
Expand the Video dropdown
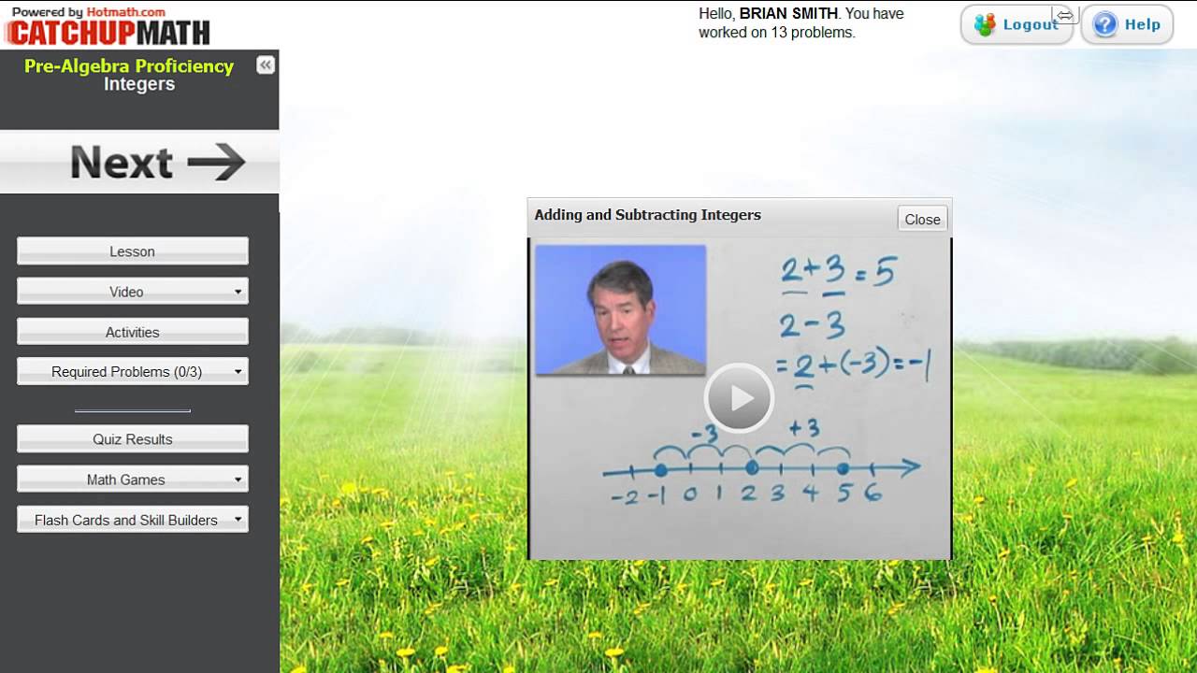(133, 292)
